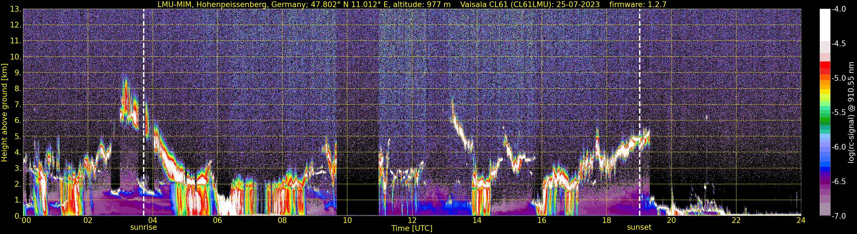Click the '-6.5' colorbar tick value
The width and height of the screenshot is (857, 234).
pos(838,182)
